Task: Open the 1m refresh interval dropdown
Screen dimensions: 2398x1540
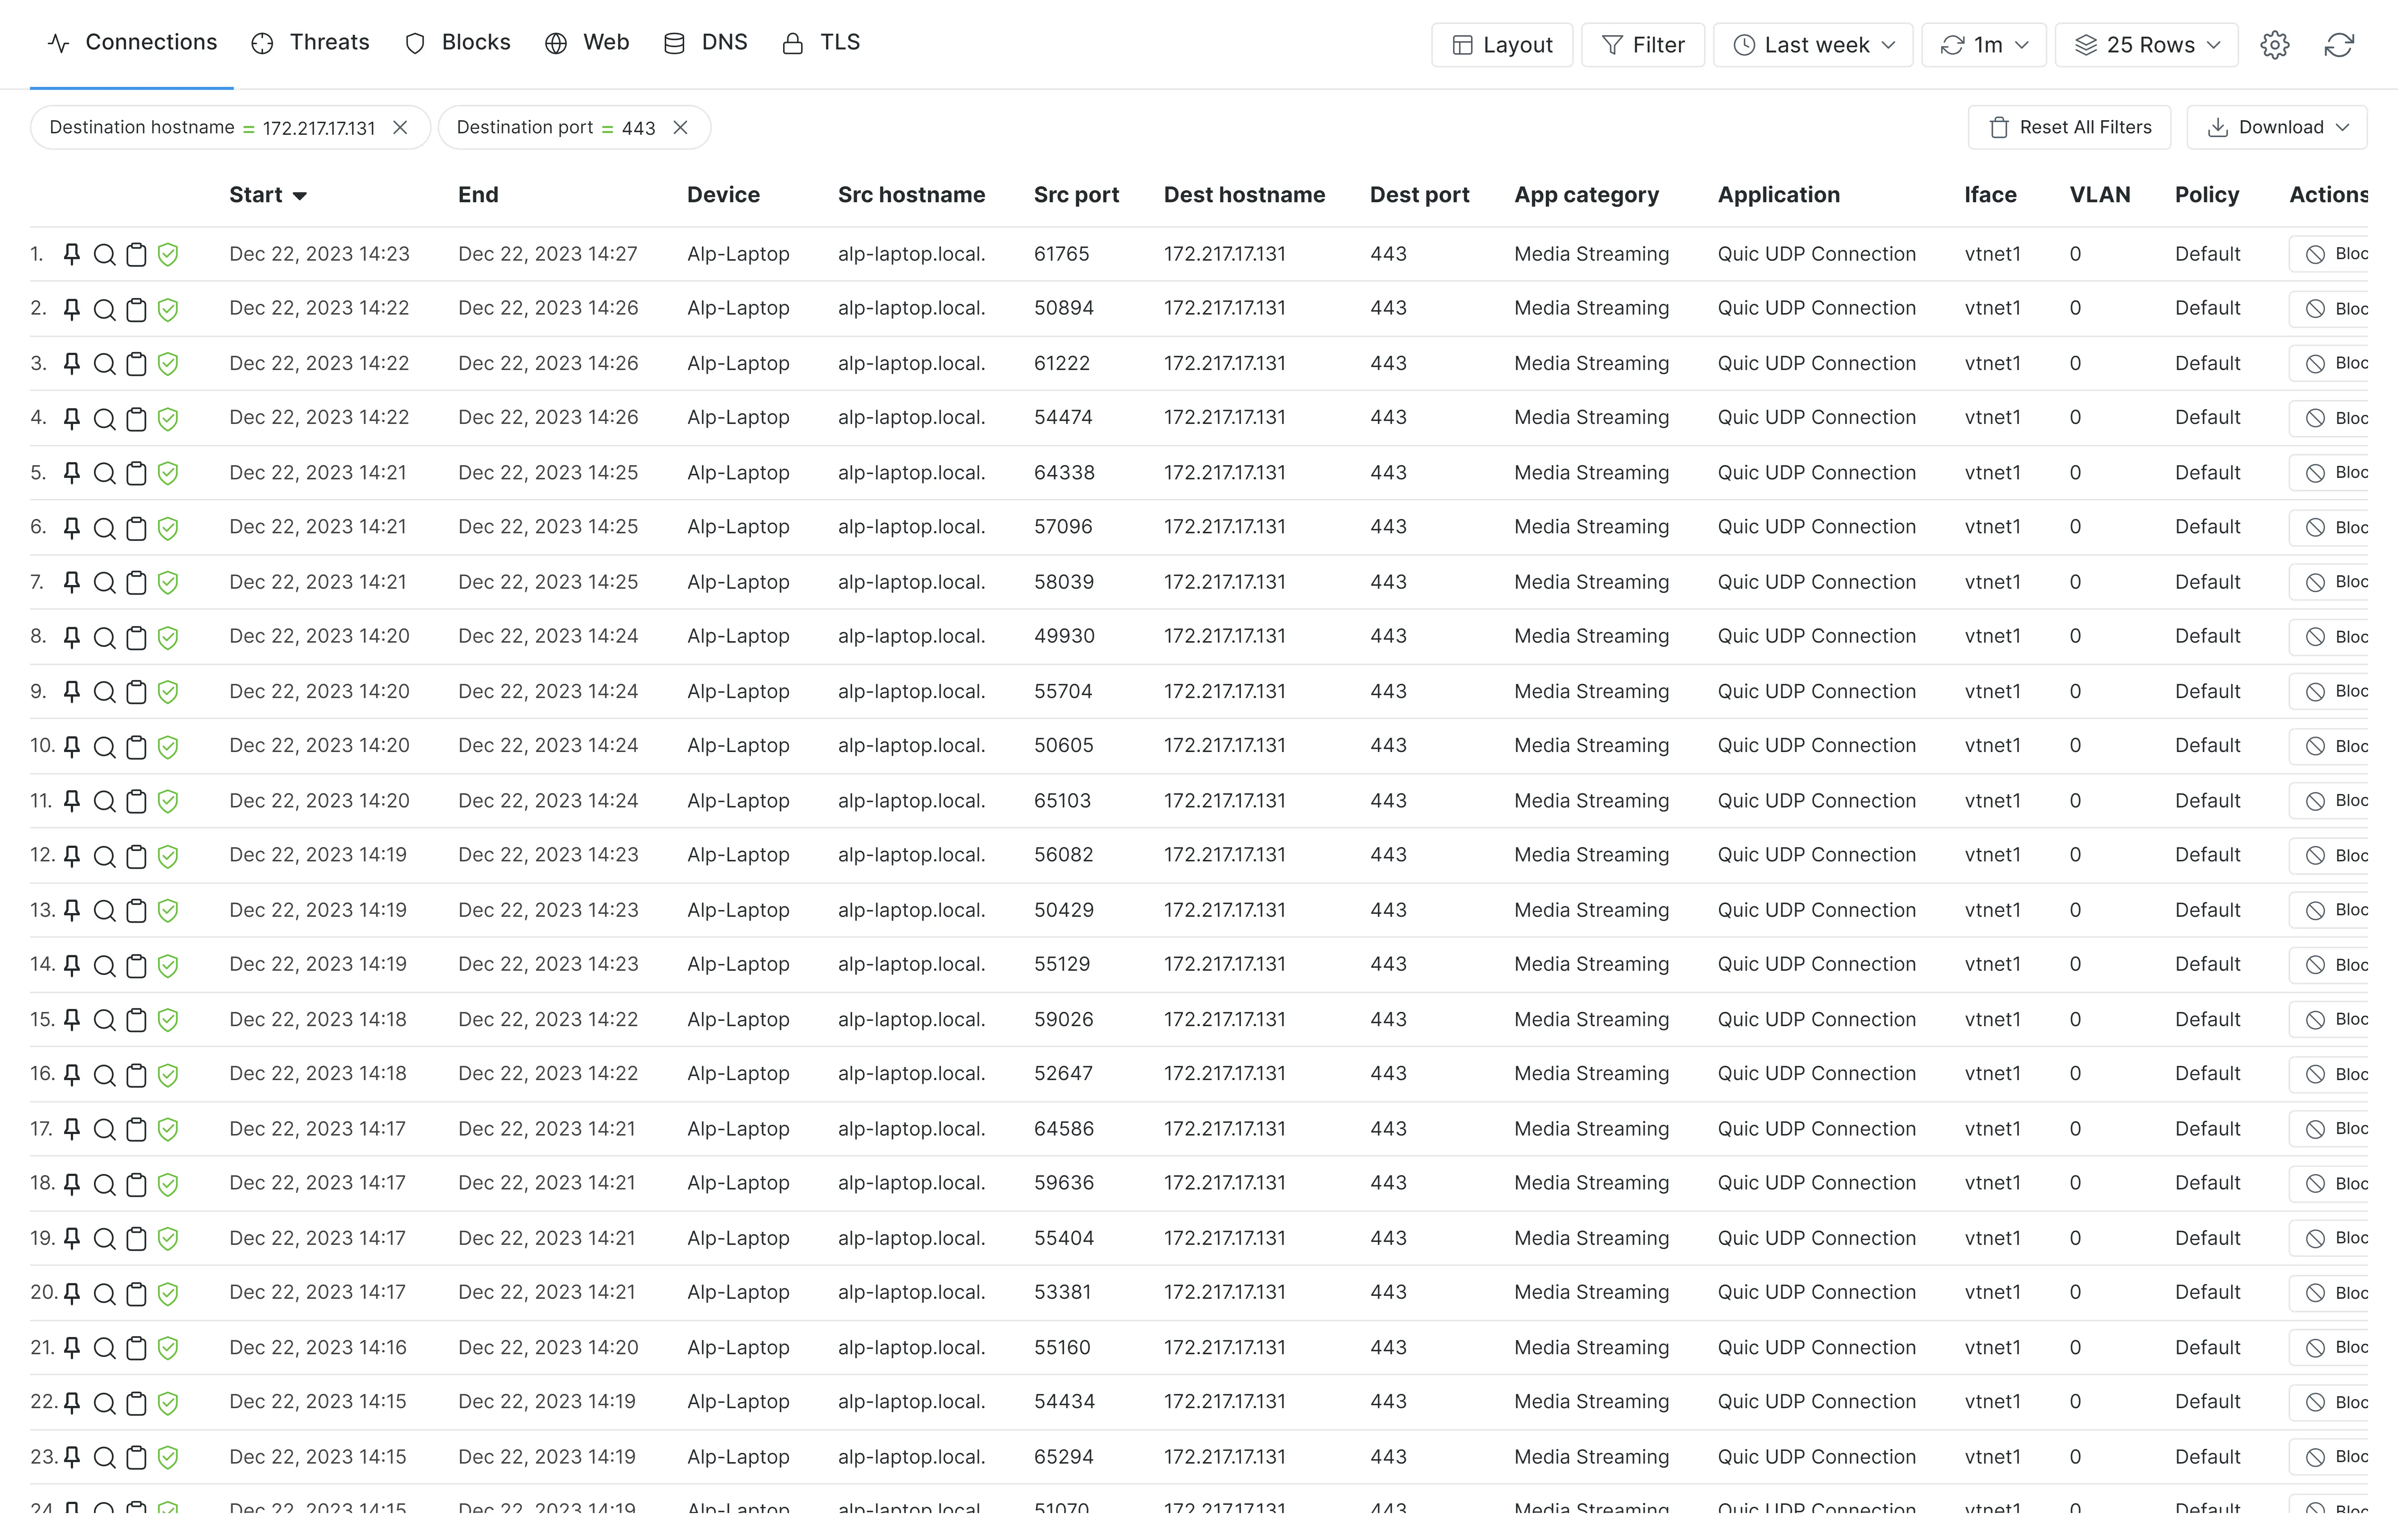Action: pyautogui.click(x=1984, y=45)
